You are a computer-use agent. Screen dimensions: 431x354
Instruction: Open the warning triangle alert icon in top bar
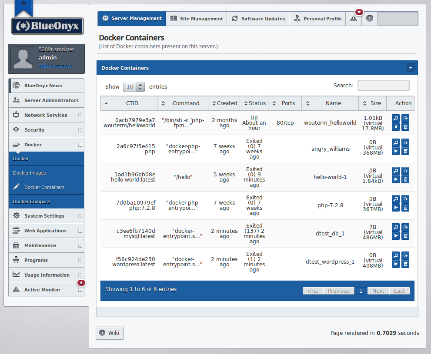coord(354,19)
